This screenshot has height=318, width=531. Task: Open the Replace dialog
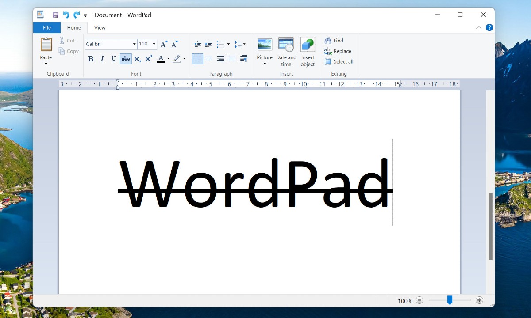338,51
